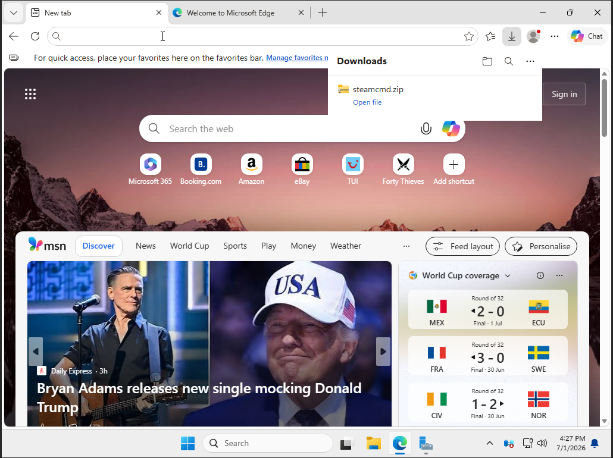
Task: Open Amazon shortcut
Action: tap(251, 170)
